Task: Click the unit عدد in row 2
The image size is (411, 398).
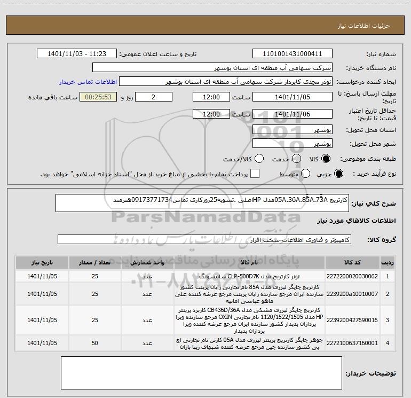Action: point(147,294)
